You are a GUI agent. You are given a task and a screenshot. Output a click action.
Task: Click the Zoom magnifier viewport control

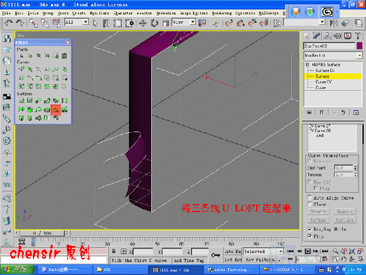335,251
